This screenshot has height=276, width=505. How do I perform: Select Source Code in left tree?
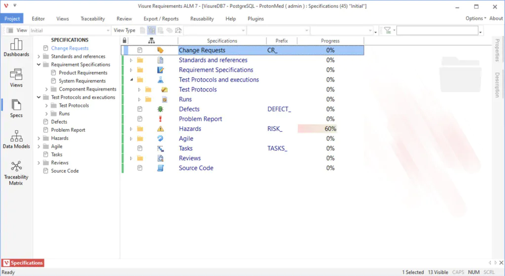[65, 171]
